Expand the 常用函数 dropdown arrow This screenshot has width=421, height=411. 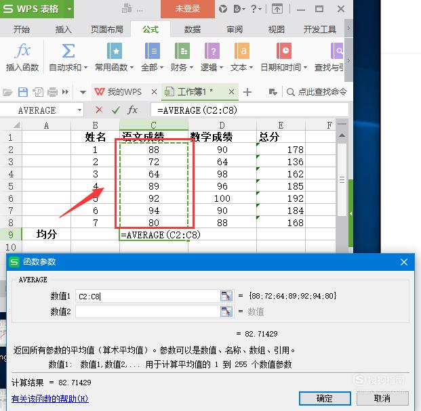[132, 67]
